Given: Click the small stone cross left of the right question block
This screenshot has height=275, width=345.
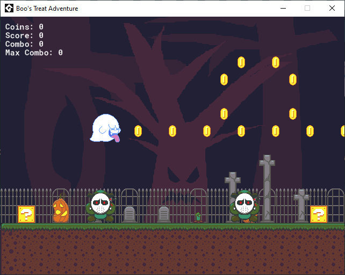Looking at the screenshot, I should point(301,204).
